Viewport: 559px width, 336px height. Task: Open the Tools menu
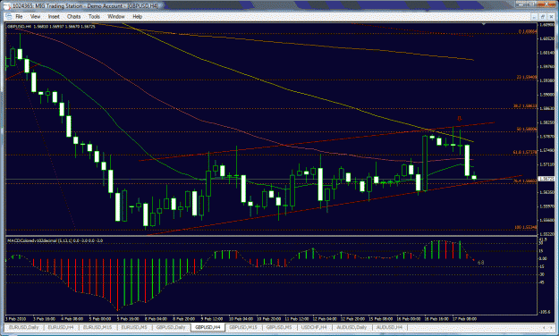coord(94,16)
